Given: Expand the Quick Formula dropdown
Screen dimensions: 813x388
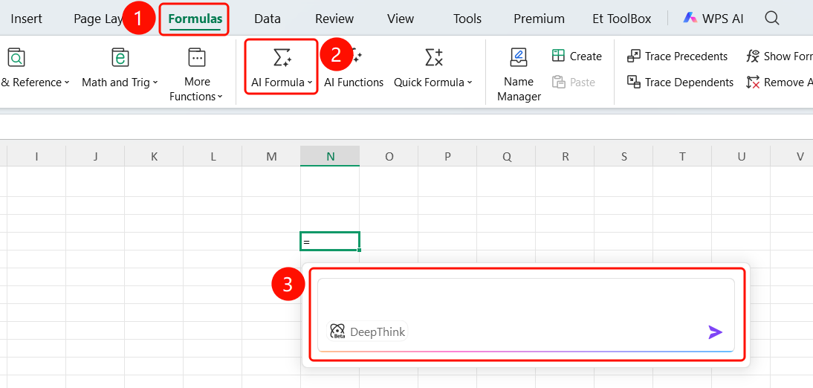Looking at the screenshot, I should [x=470, y=83].
